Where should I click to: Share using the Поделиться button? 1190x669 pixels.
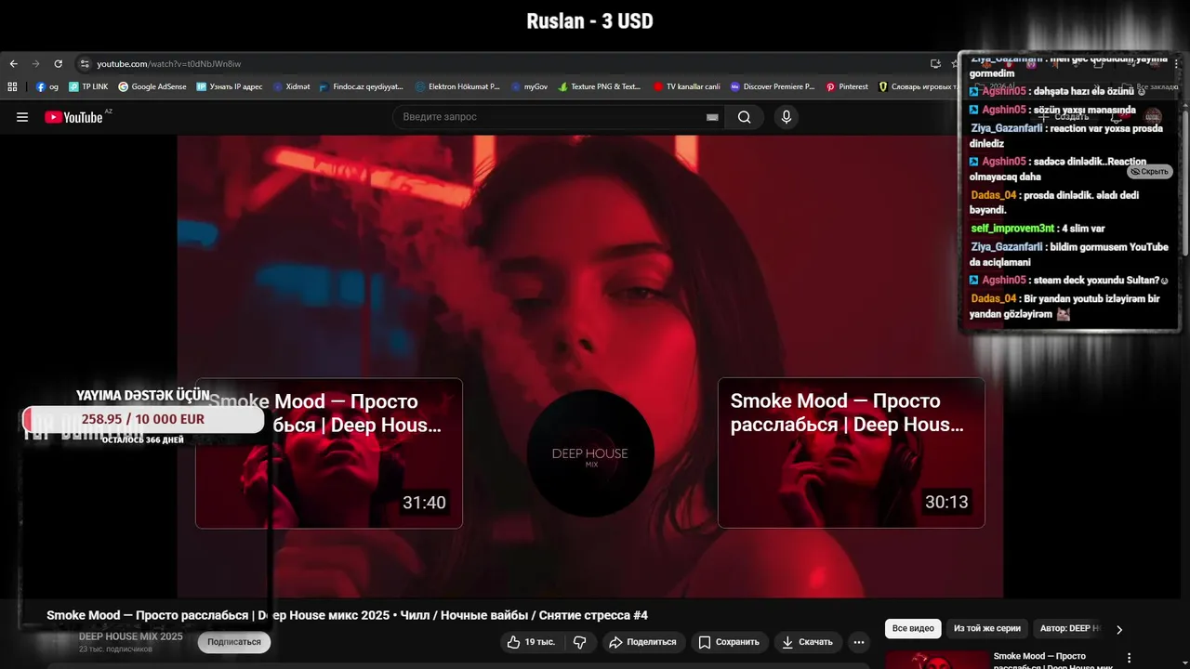642,642
